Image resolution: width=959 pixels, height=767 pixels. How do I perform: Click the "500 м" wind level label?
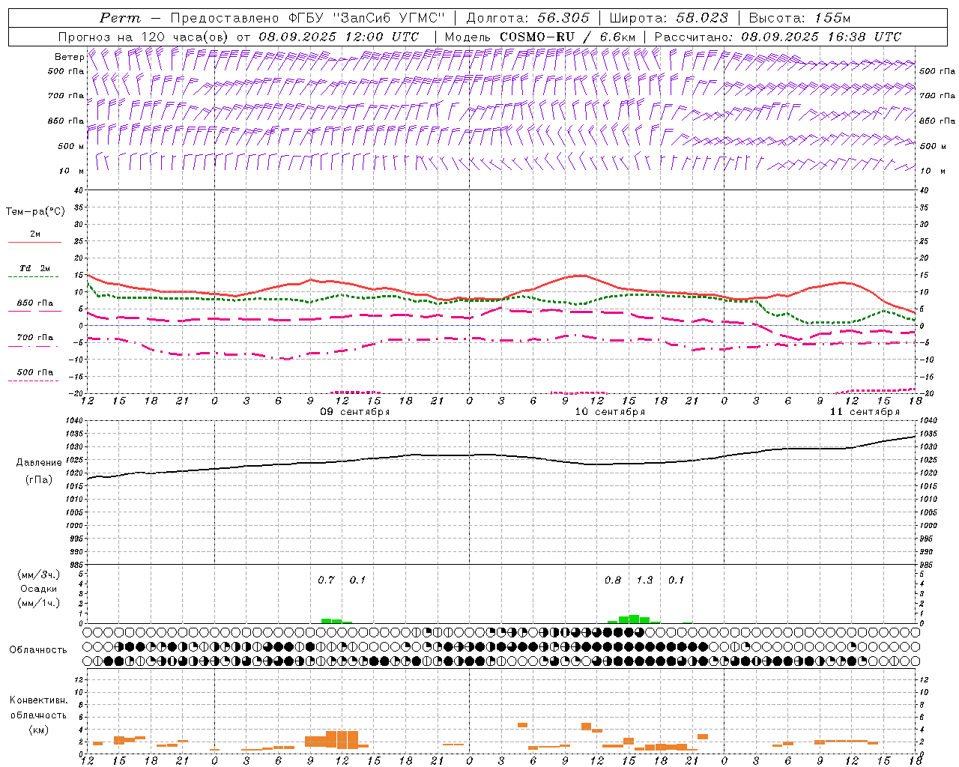point(71,147)
